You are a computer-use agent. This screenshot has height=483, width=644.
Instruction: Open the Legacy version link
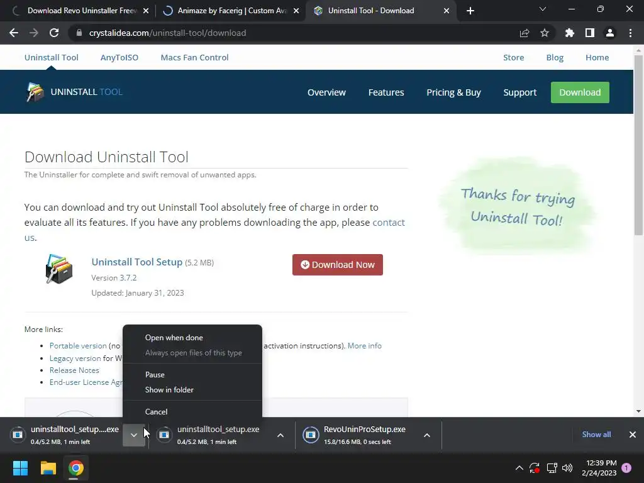click(x=75, y=358)
